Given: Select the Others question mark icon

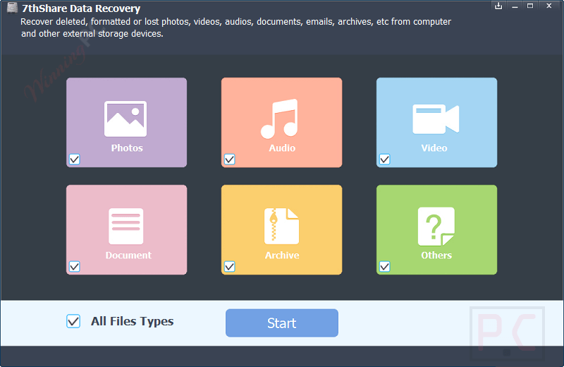Looking at the screenshot, I should [x=436, y=227].
